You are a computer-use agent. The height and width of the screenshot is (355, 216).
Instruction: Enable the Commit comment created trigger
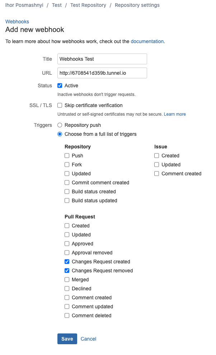[67, 183]
